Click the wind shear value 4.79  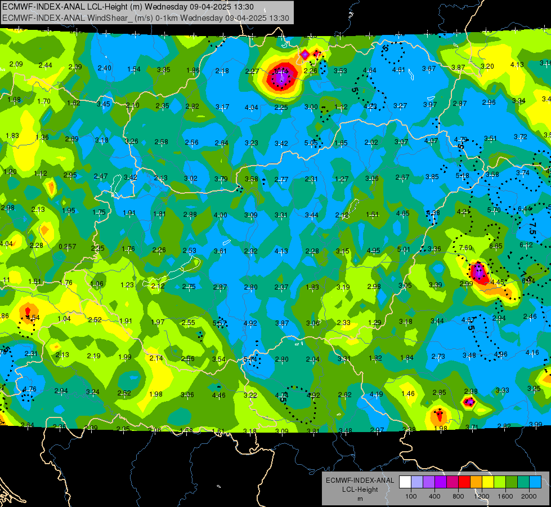(x=461, y=139)
